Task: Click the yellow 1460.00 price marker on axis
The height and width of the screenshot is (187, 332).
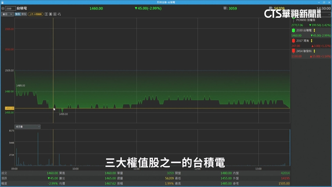Action: click(x=9, y=108)
